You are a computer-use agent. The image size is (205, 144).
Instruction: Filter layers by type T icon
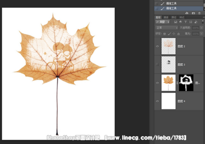pos(186,22)
